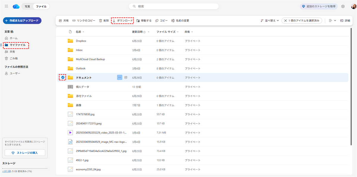Click ストレージの購入 button
This screenshot has height=177, width=357.
(x=25, y=153)
